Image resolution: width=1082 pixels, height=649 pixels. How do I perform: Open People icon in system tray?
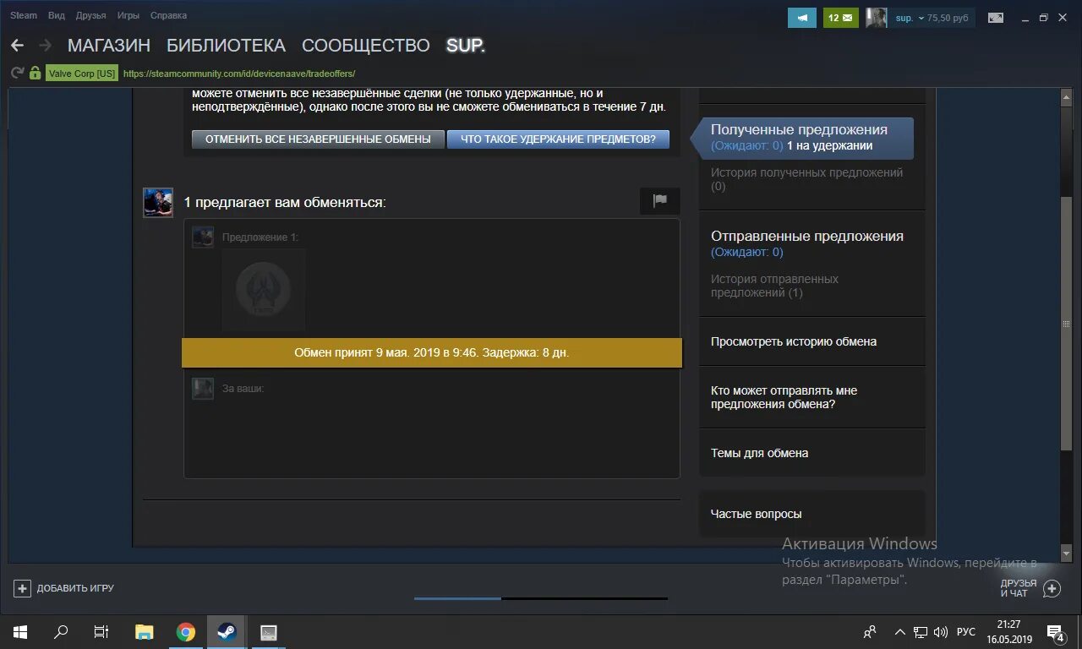coord(869,632)
